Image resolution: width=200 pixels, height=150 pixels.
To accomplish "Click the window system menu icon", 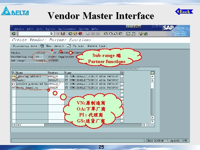I will pos(12,26).
